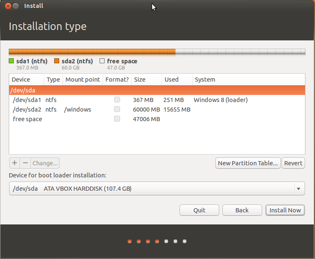Screen dimensions: 315x259
Task: Click the Device column header
Action: 27,80
